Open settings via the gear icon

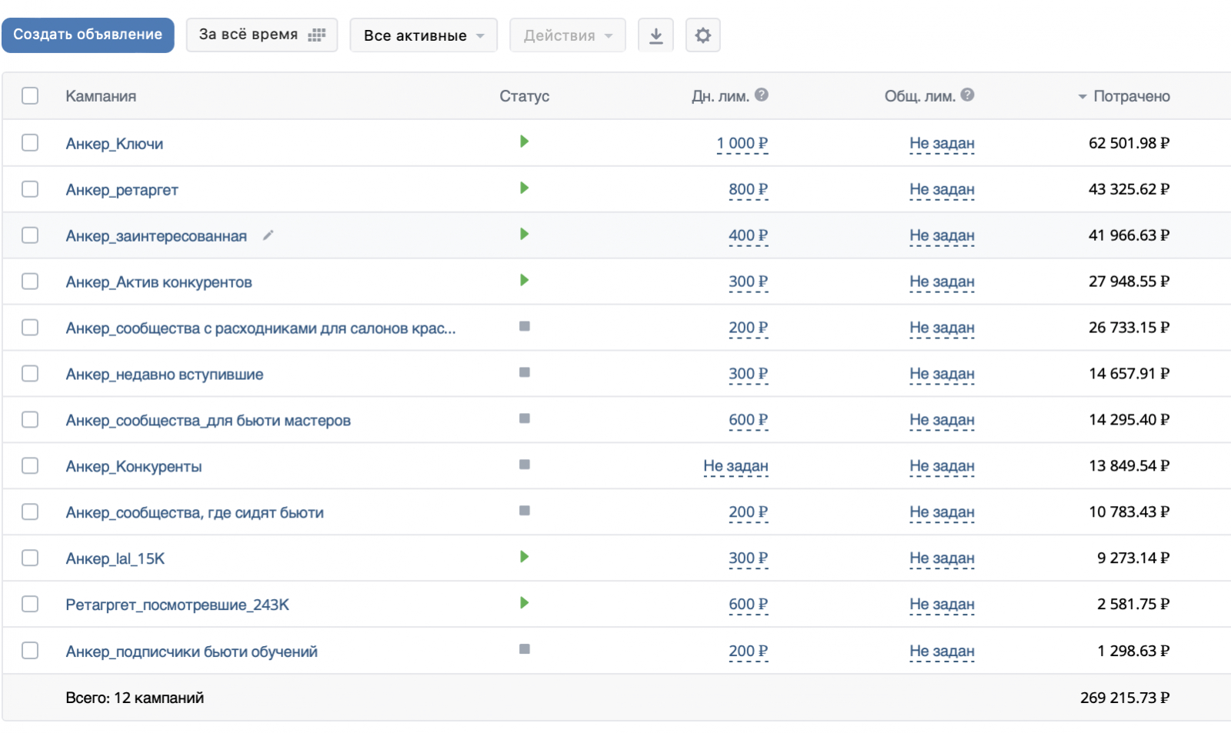(x=702, y=35)
